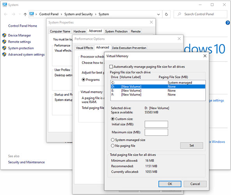Choose the No paging file option
Screen dimensions: 231x195
point(112,145)
